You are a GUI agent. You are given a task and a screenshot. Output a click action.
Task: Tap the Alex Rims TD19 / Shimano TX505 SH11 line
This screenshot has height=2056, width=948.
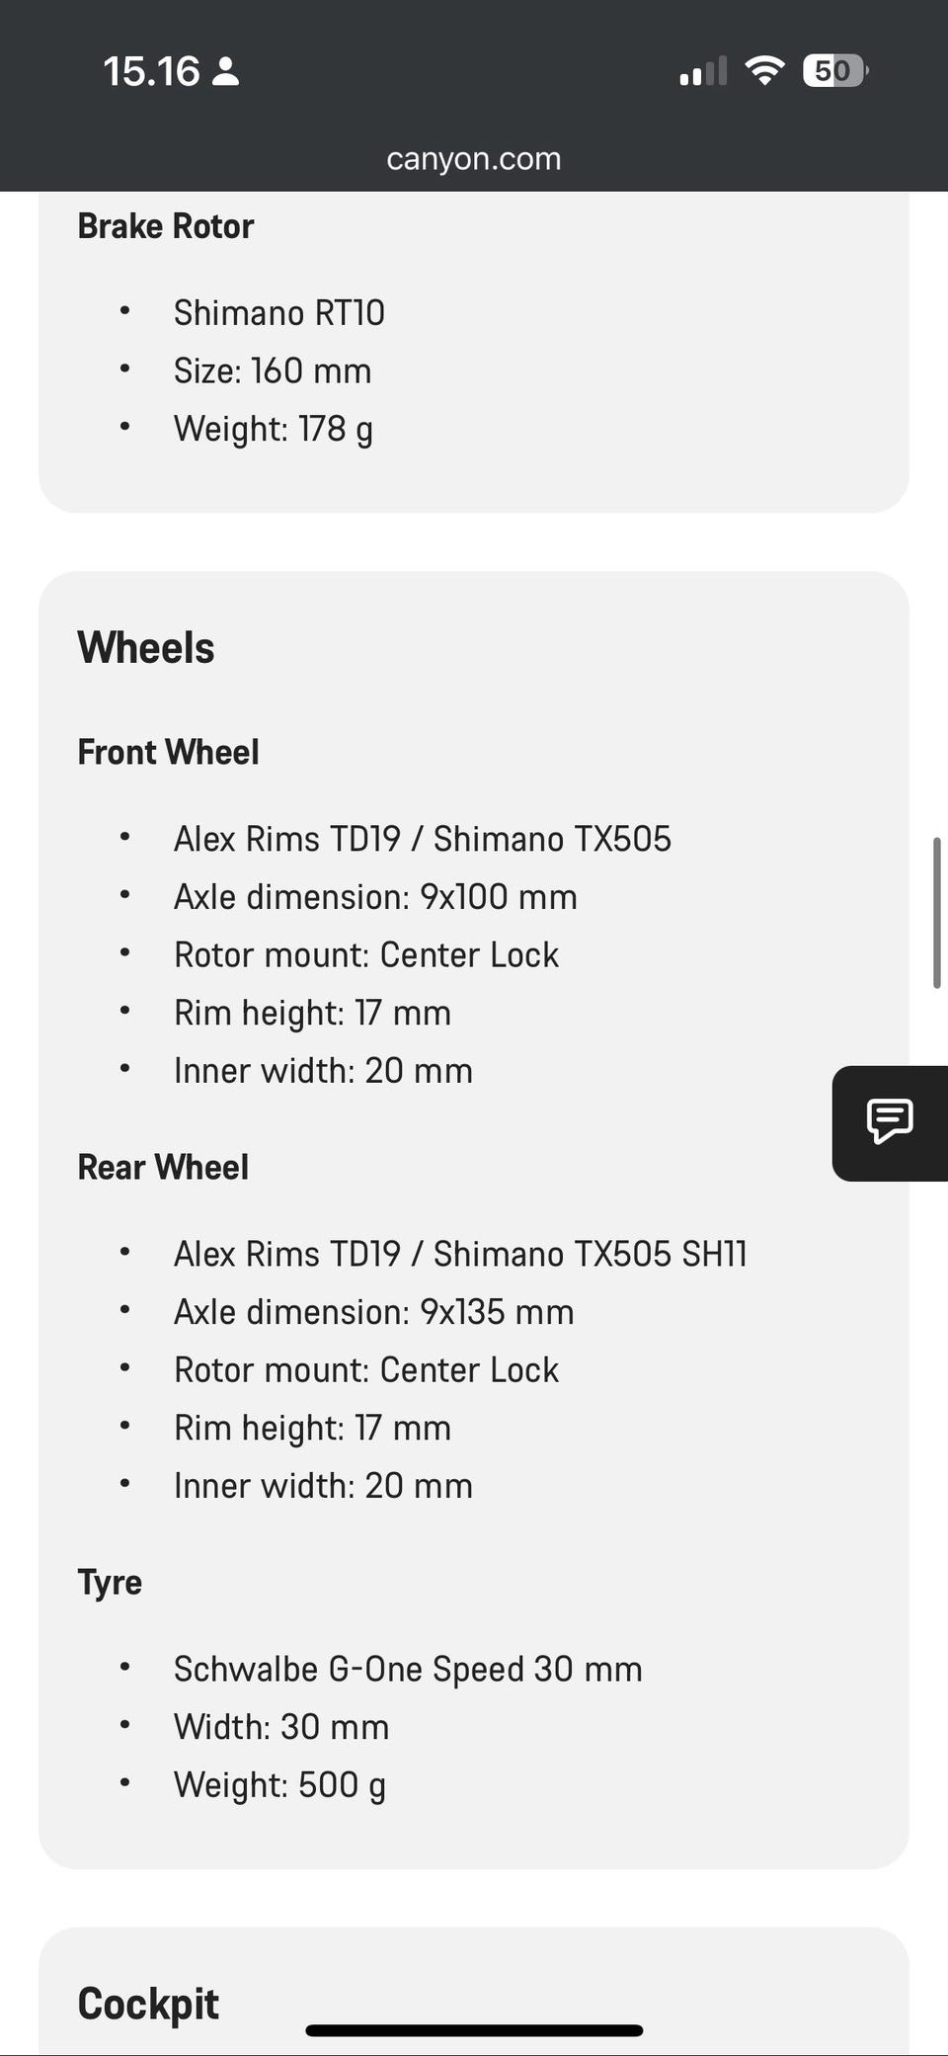tap(460, 1254)
